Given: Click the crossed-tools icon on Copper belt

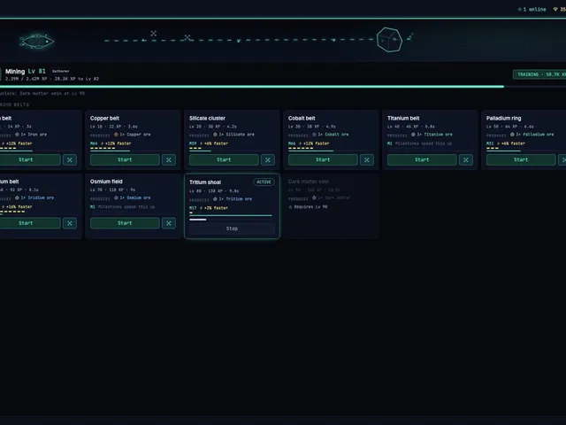Looking at the screenshot, I should [x=169, y=159].
